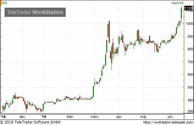
Task: Select the dec. date axis label
Action: [x=23, y=117]
